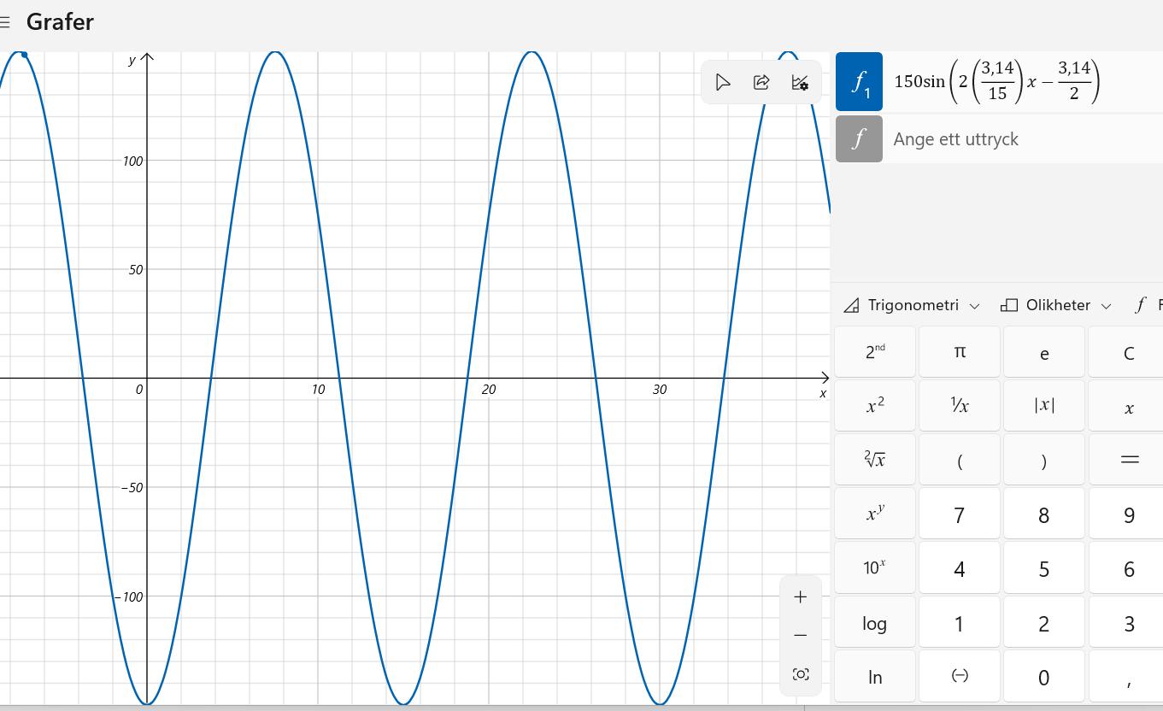Viewport: 1163px width, 711px height.
Task: Select the trace pointer tool icon
Action: click(x=723, y=82)
